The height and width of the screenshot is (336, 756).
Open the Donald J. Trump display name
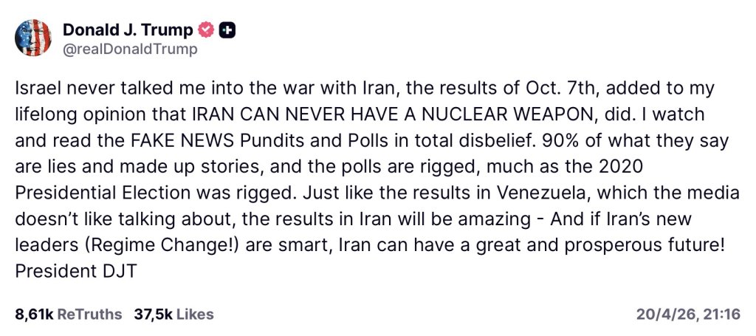pos(128,30)
